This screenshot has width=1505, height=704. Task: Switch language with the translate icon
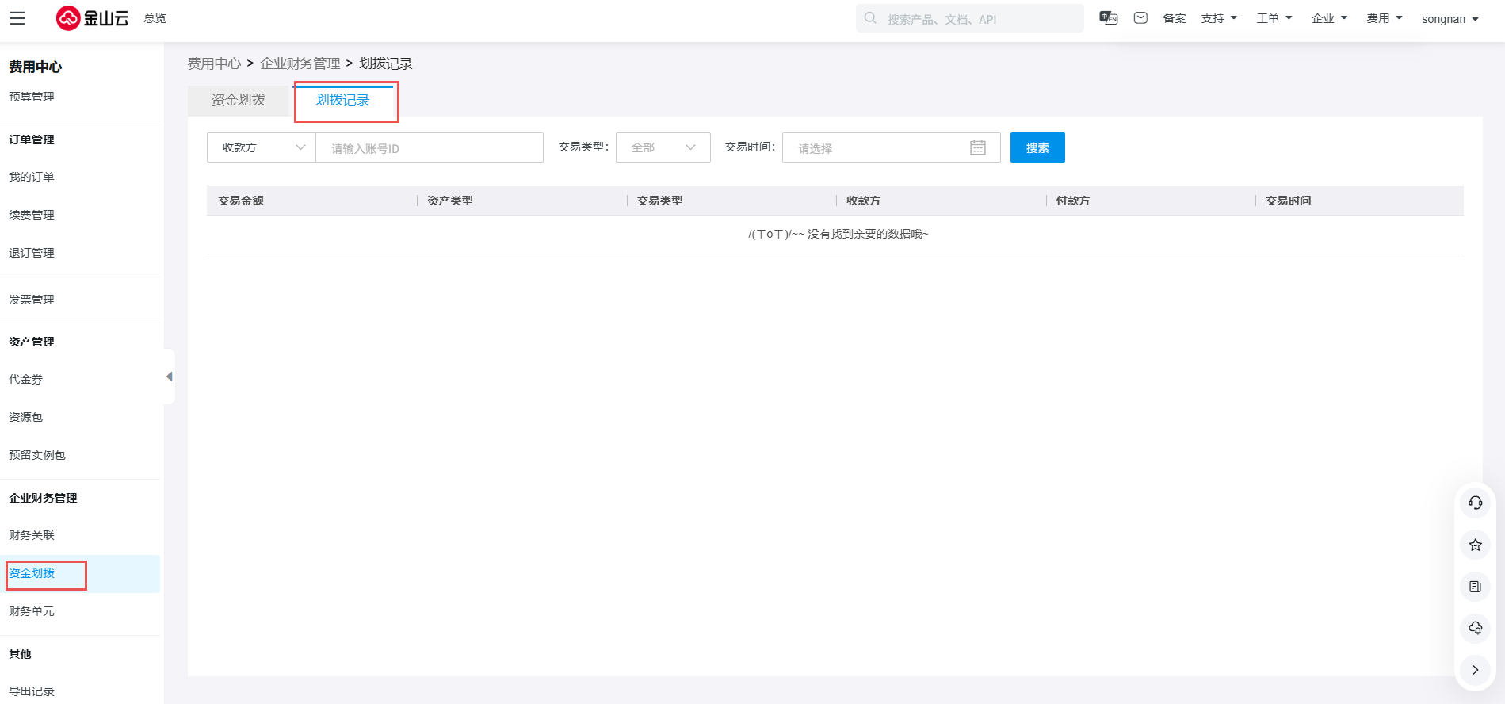[x=1108, y=18]
